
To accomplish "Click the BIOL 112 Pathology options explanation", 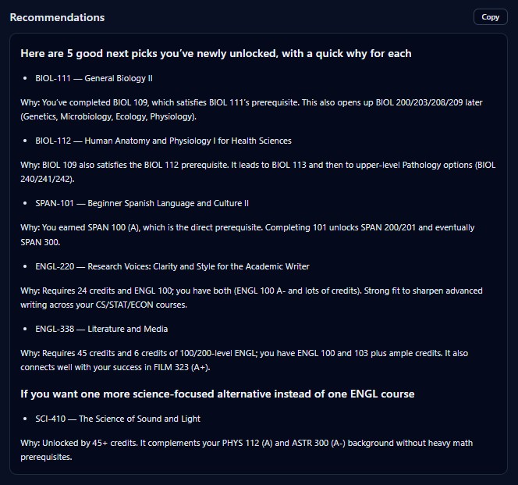I will (x=257, y=172).
